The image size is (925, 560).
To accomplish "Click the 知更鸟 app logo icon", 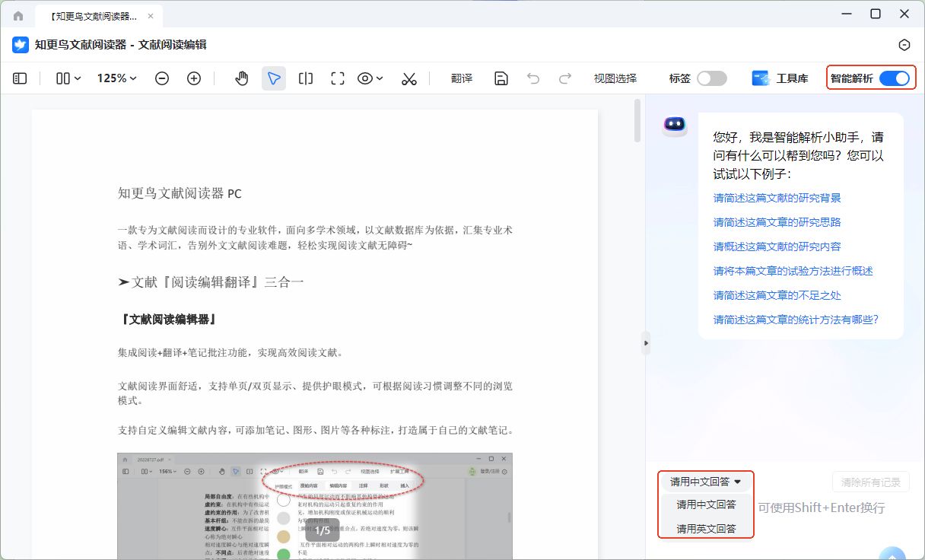I will (x=21, y=45).
